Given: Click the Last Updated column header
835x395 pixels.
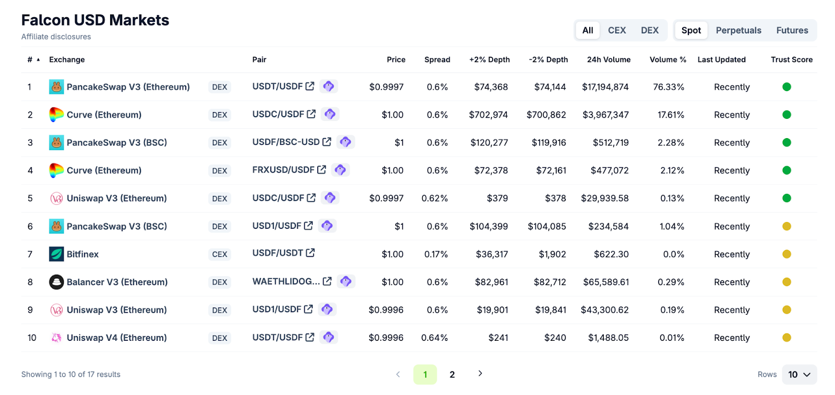Looking at the screenshot, I should coord(721,59).
